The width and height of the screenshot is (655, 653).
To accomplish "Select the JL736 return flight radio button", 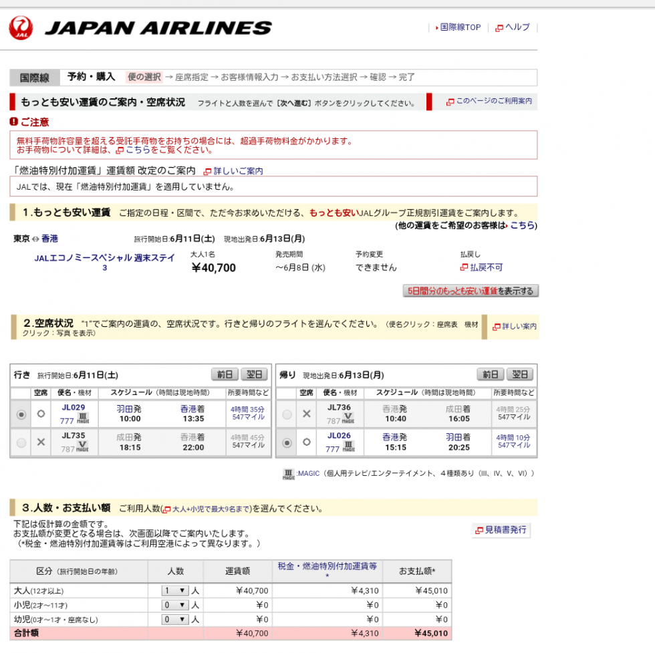I will (287, 414).
